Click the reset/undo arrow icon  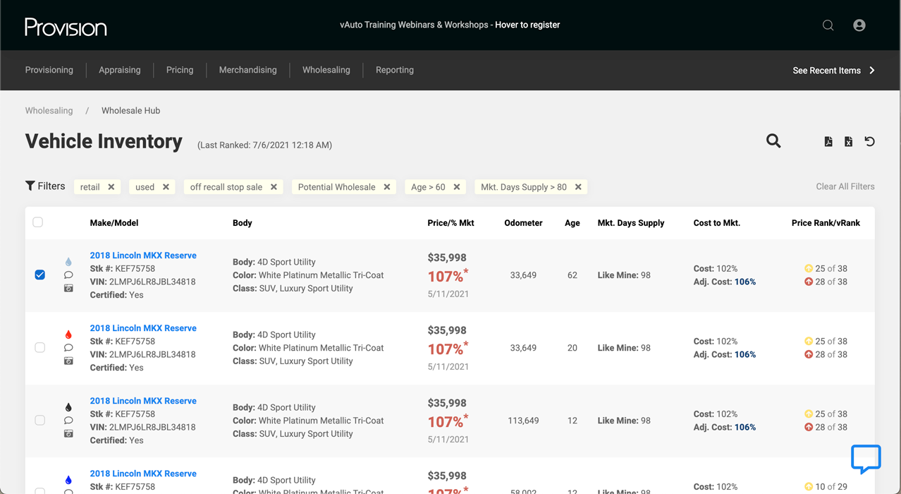(870, 142)
